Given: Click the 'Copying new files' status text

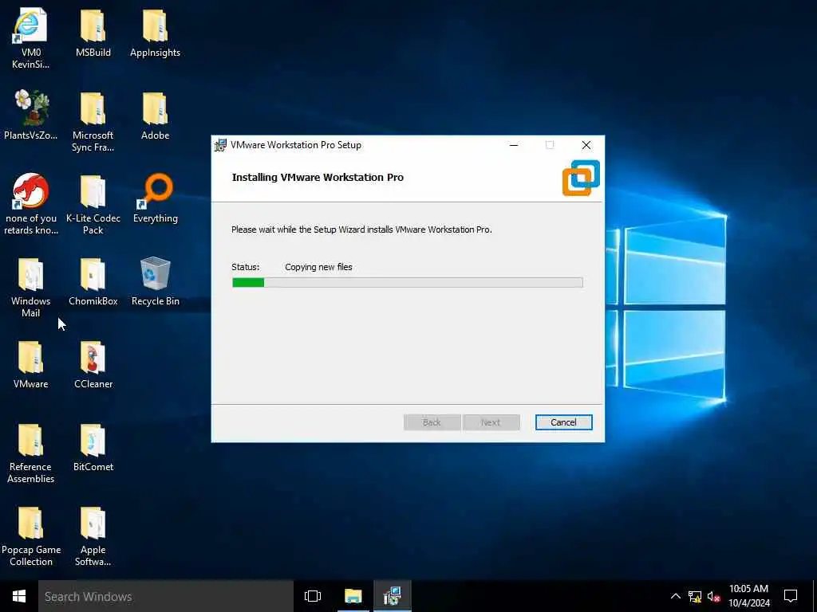Looking at the screenshot, I should [x=318, y=267].
